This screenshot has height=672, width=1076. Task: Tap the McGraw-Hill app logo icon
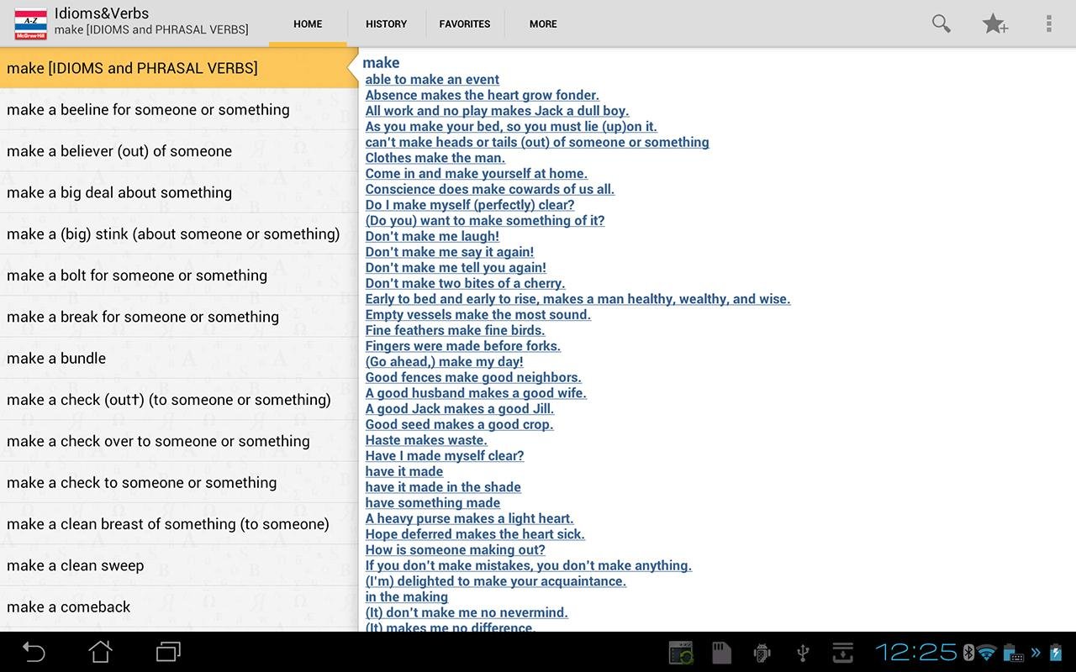(x=31, y=24)
